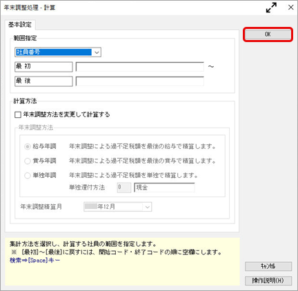Enable 年末調整方法を変更して計算する checkbox
The image size is (298, 291).
coord(18,114)
